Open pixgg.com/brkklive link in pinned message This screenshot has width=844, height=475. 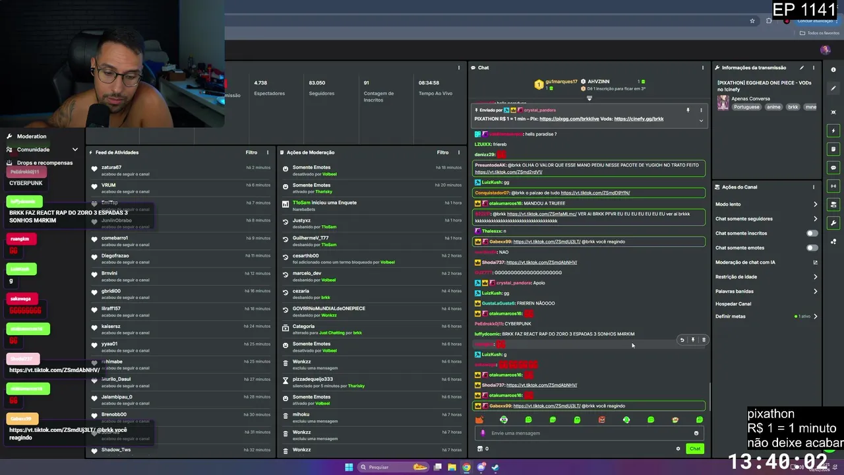click(568, 119)
